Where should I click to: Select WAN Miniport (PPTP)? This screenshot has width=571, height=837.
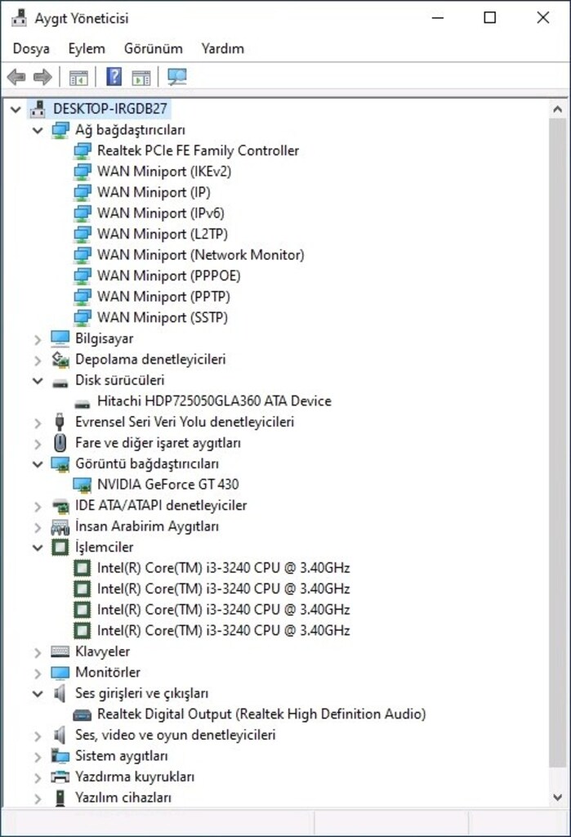(x=163, y=296)
